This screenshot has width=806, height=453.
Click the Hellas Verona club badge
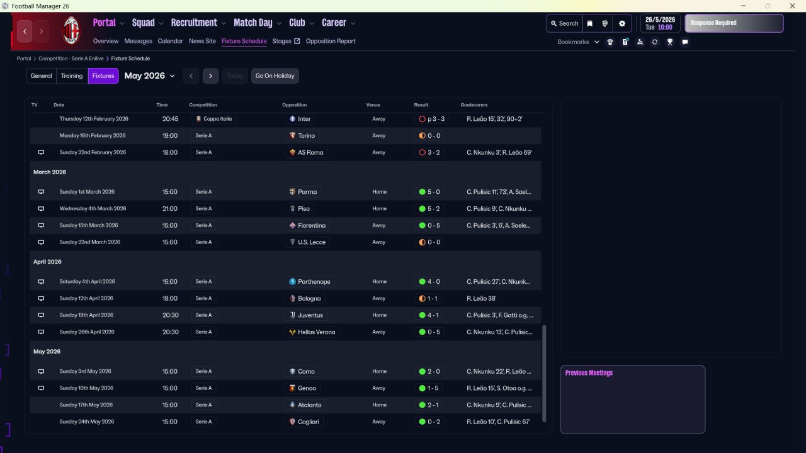point(292,332)
